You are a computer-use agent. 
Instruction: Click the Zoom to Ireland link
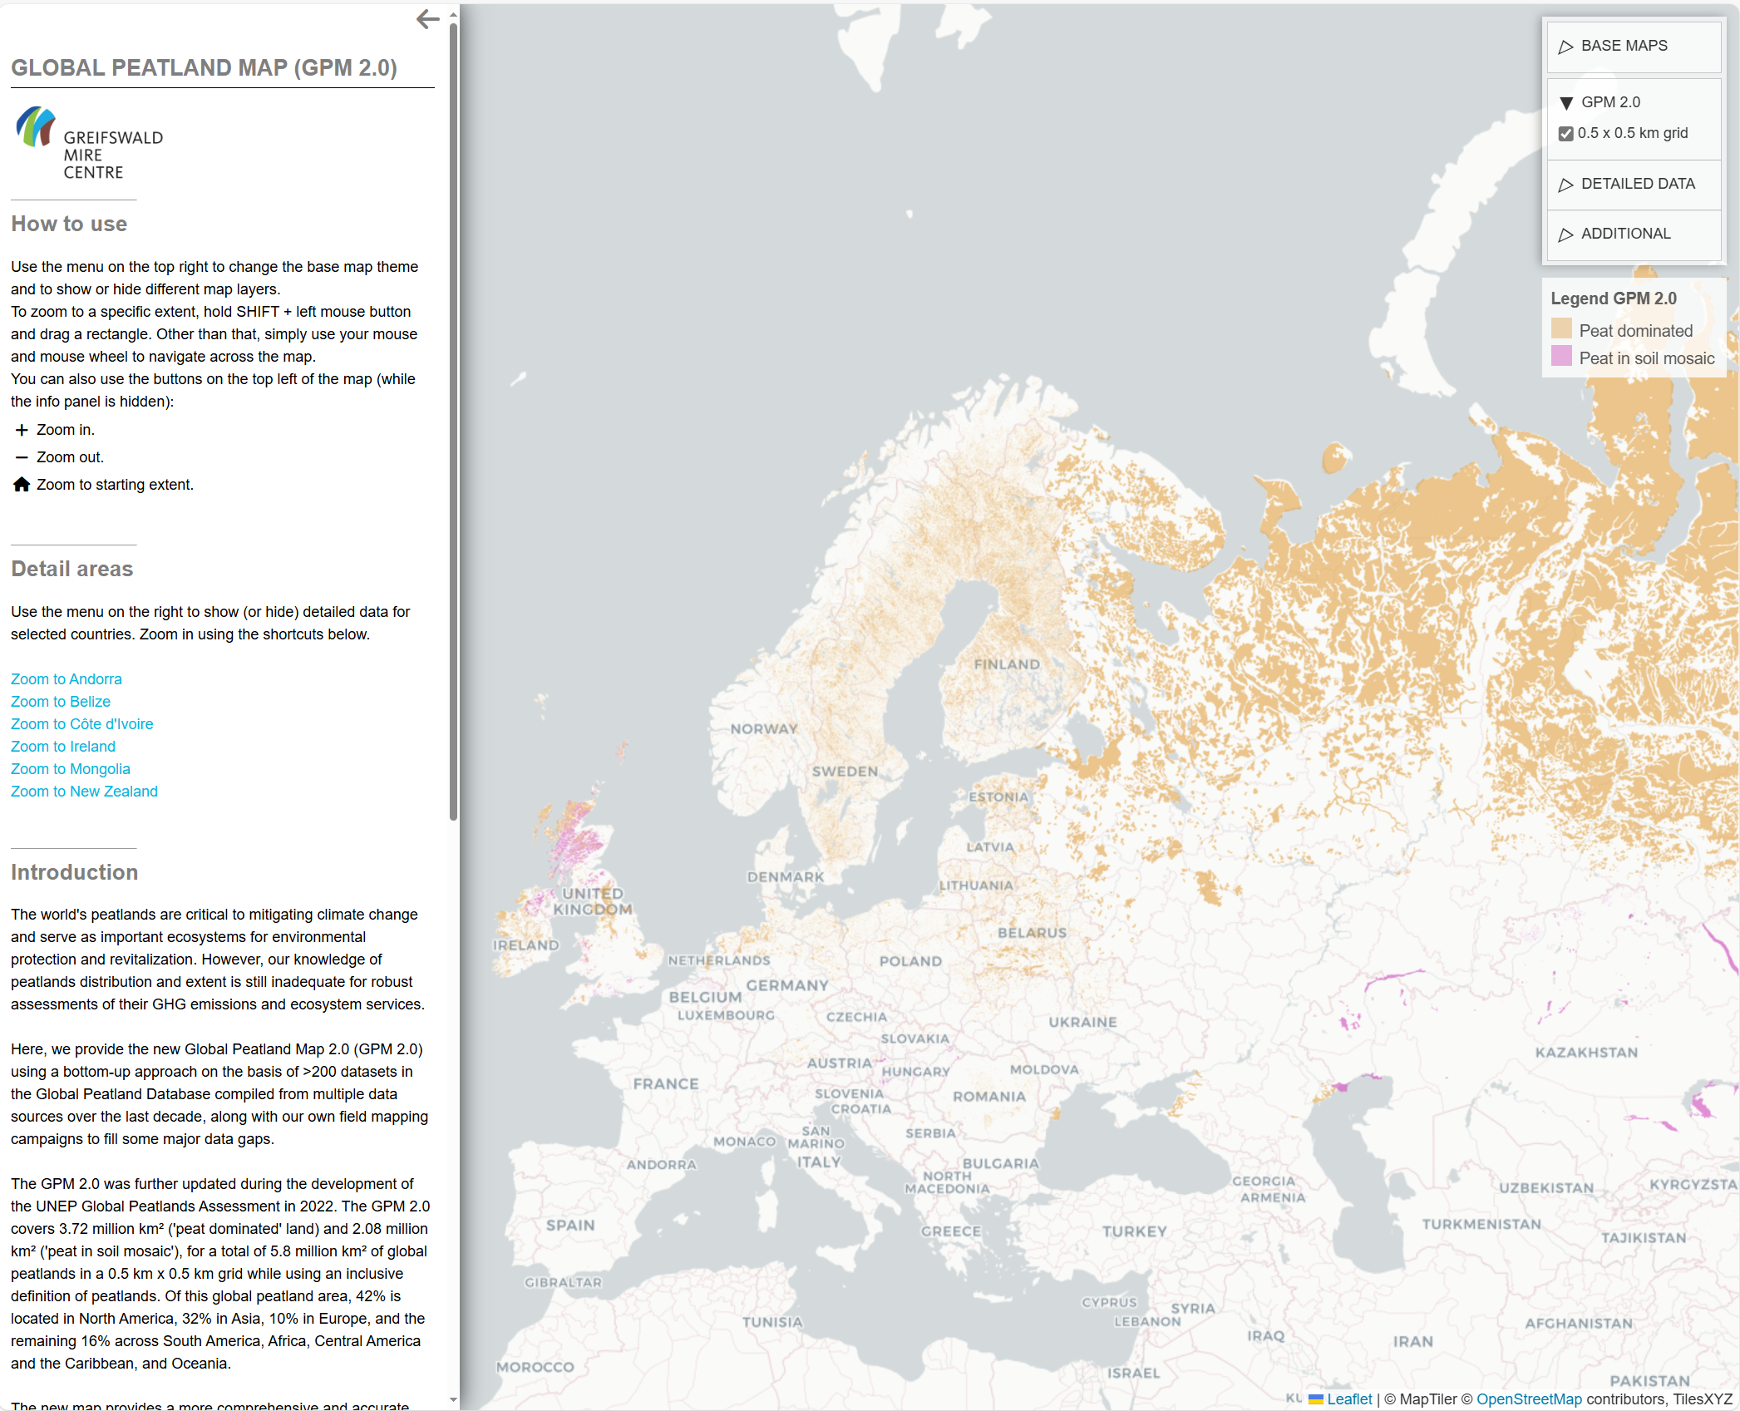click(62, 746)
